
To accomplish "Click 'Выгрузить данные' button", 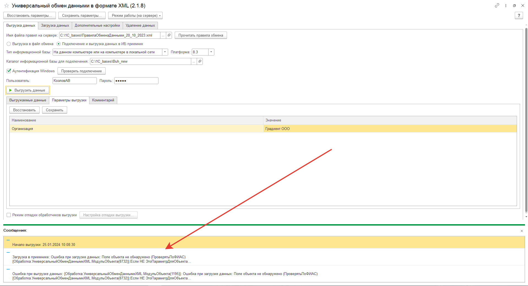I will click(28, 90).
